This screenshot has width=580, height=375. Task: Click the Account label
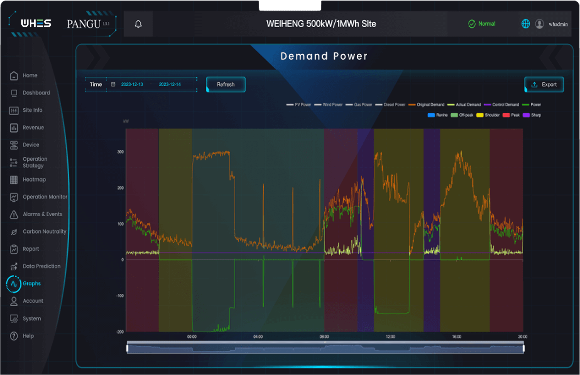point(33,301)
